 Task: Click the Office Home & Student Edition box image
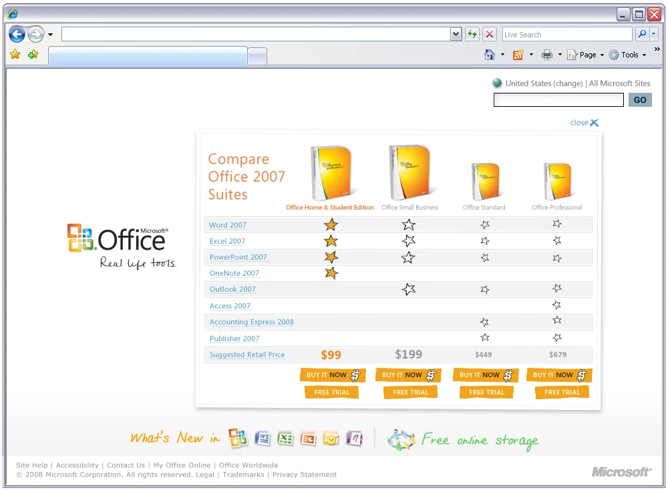point(331,174)
